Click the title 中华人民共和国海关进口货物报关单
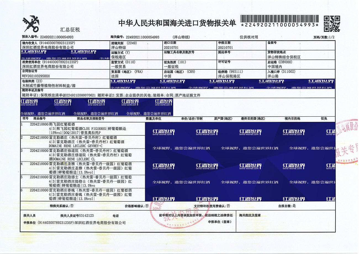 click(177, 23)
